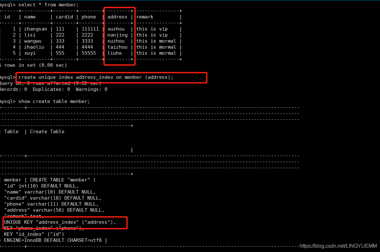Select the name cell 'lisi'
The image size is (380, 252).
30,35
